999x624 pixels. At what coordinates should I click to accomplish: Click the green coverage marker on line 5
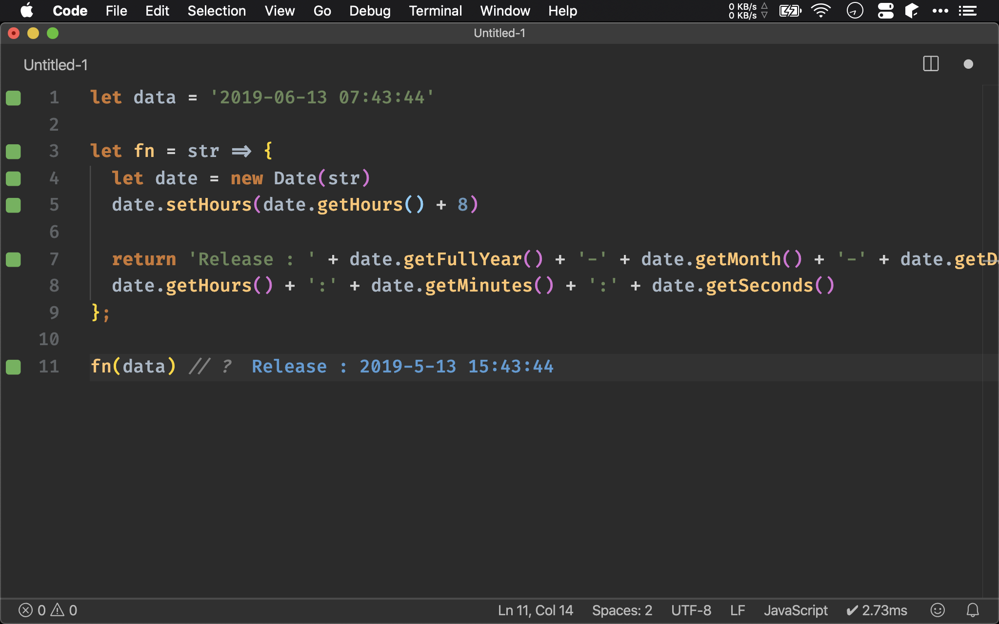(13, 205)
